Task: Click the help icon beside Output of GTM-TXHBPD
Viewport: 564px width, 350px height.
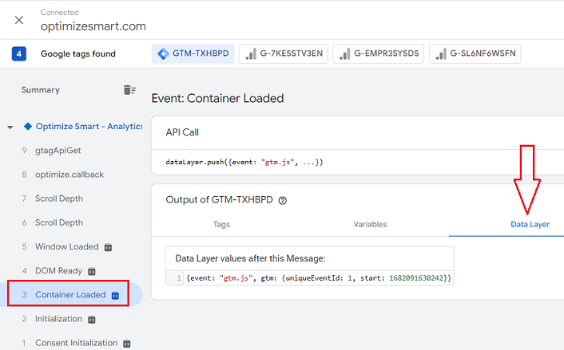Action: coord(283,201)
